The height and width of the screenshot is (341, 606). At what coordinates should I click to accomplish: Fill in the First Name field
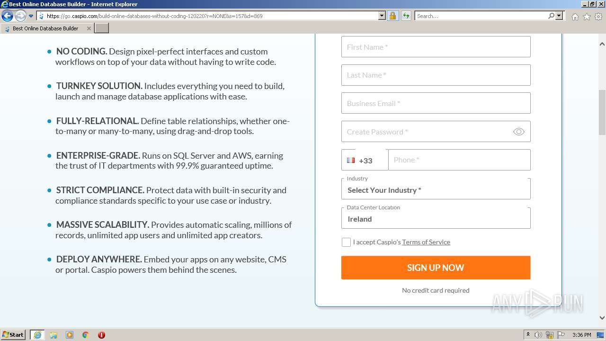click(x=436, y=47)
